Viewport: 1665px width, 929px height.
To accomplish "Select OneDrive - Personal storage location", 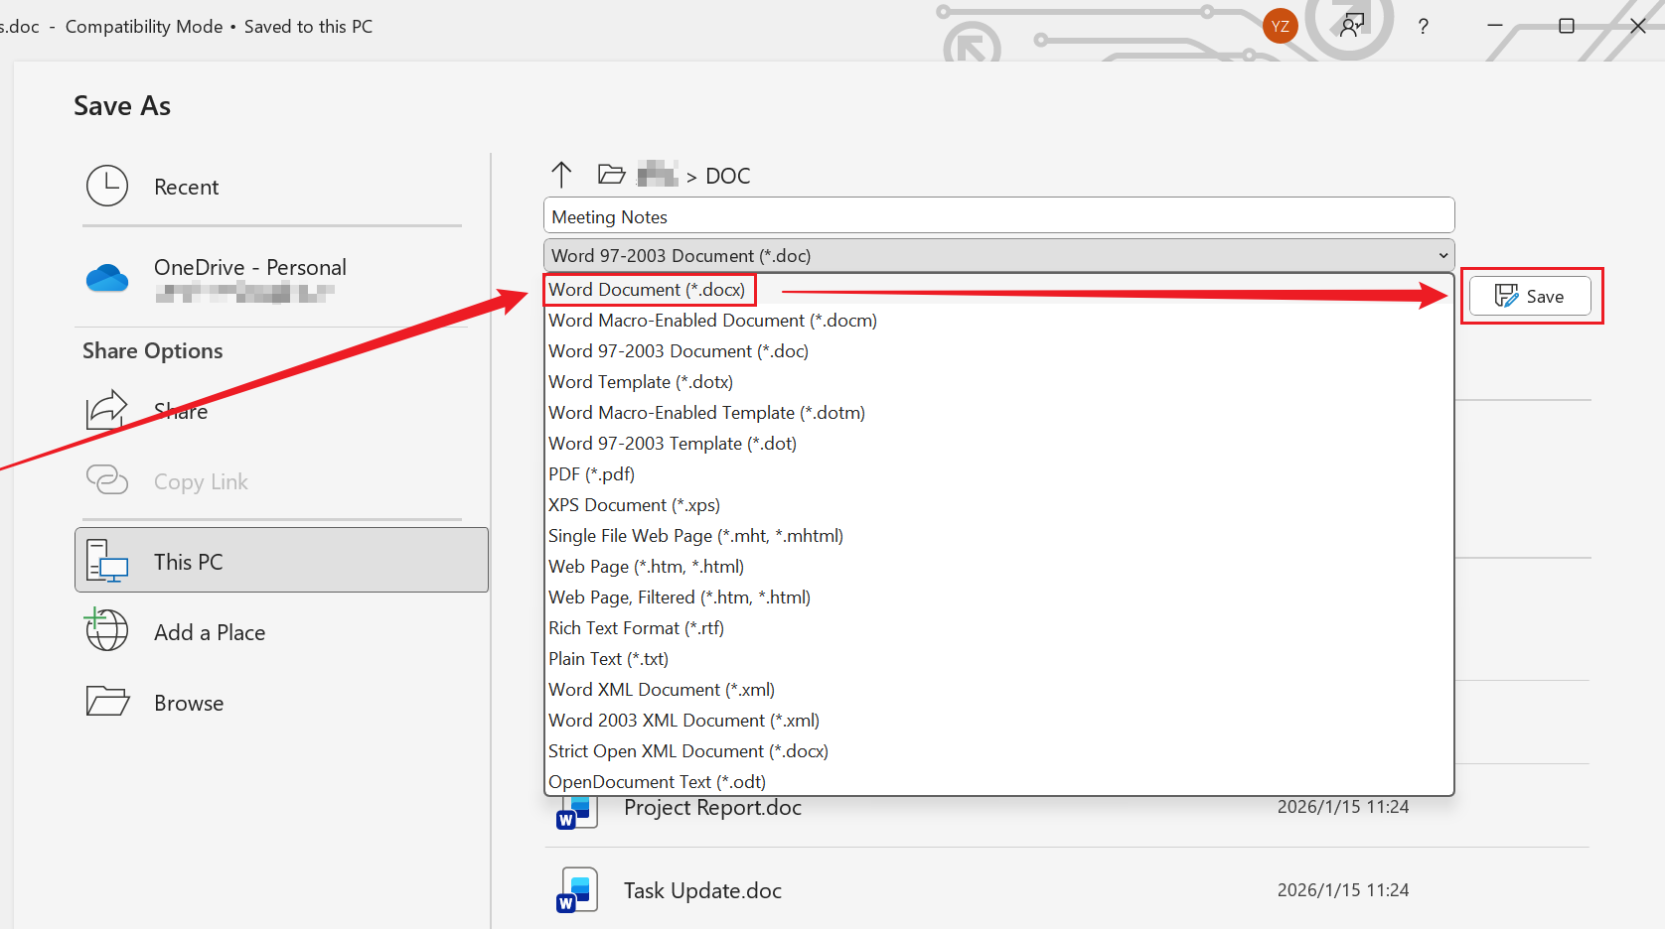I will tap(249, 267).
